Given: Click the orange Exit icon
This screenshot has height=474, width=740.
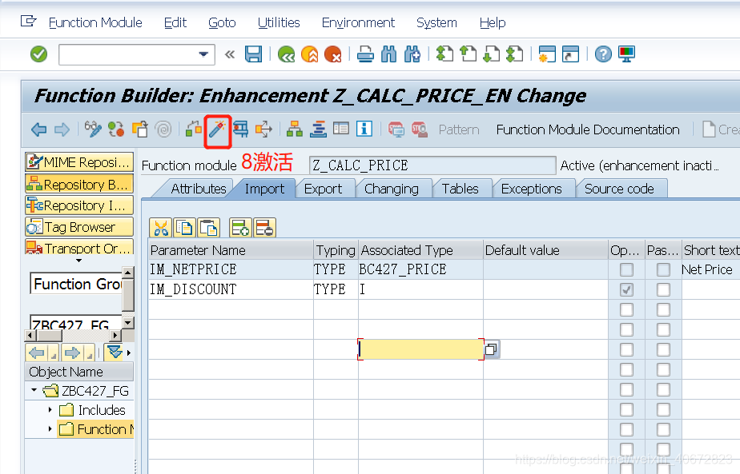Looking at the screenshot, I should 310,54.
